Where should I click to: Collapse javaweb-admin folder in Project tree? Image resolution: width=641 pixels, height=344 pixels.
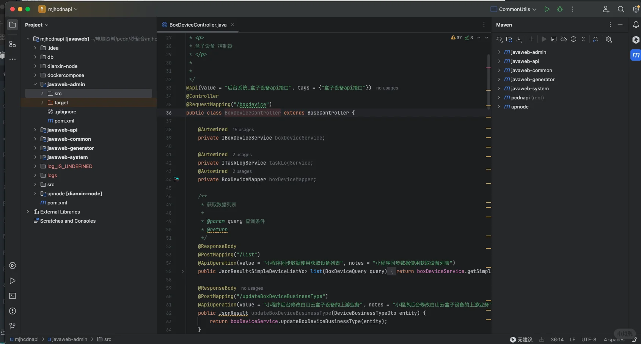(35, 85)
